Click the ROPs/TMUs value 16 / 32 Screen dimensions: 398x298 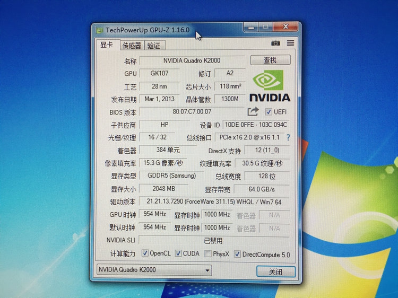pos(158,137)
